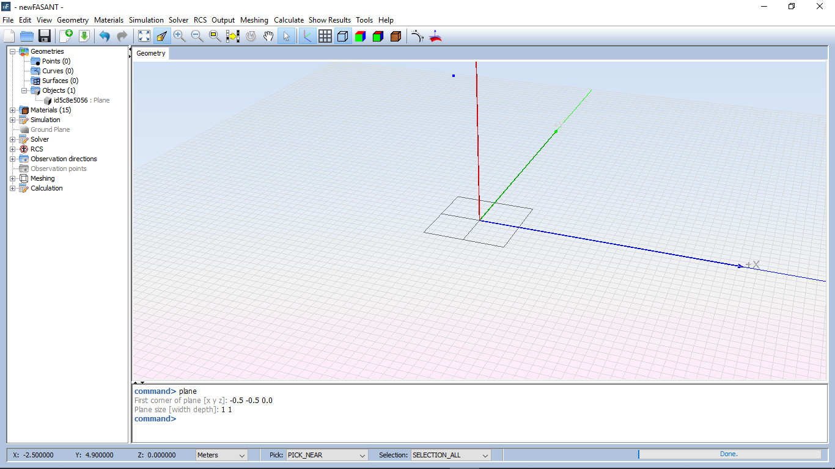Open the Meshing menu

click(254, 20)
